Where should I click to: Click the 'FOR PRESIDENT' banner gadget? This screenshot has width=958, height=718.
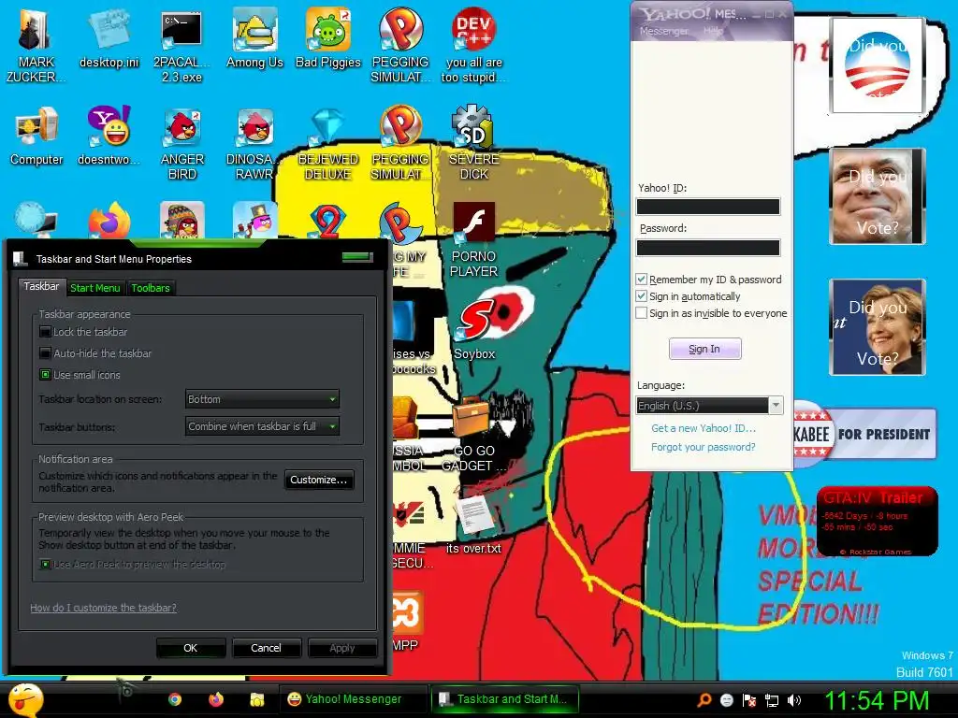click(864, 434)
